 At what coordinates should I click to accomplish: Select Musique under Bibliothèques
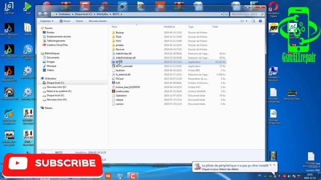tap(51, 66)
